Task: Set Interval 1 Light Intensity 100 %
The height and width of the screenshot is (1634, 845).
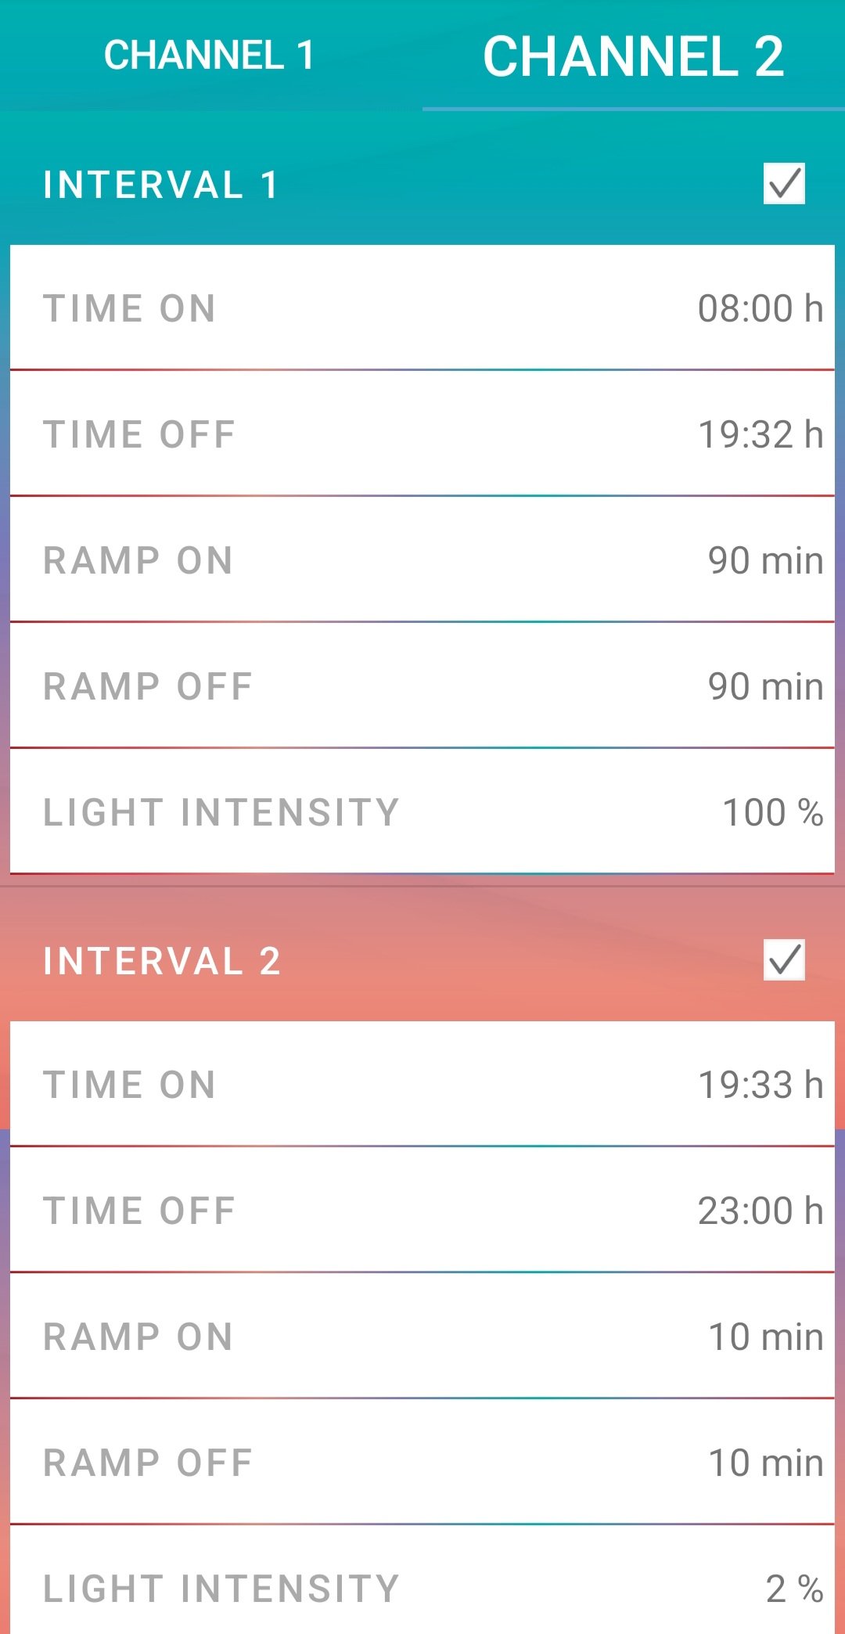Action: coord(422,812)
